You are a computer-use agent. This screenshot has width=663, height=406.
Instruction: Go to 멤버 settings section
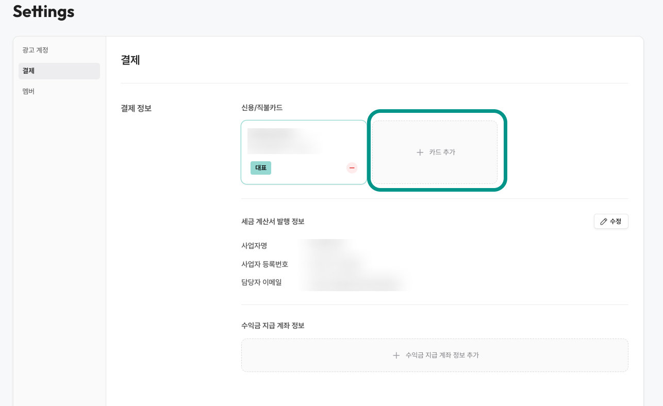pos(28,91)
